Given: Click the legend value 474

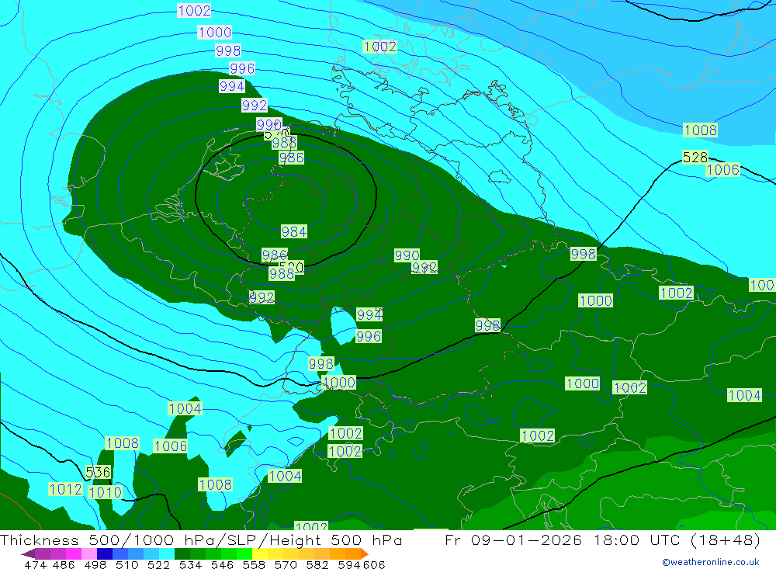Looking at the screenshot, I should 35,564.
